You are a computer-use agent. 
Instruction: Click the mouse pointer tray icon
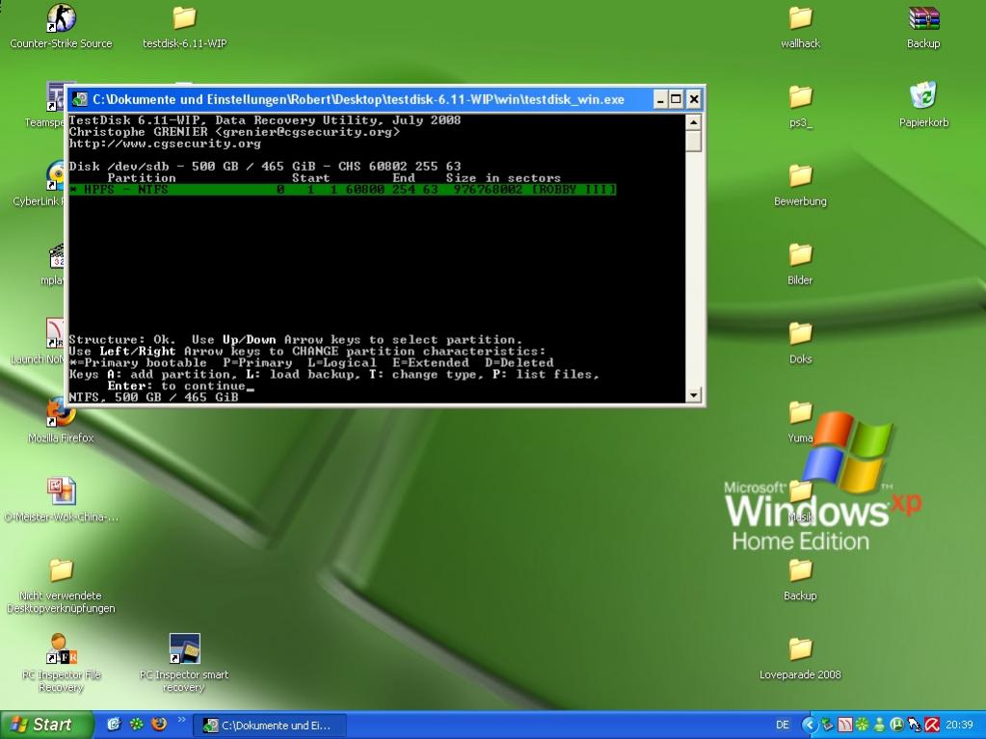(915, 725)
